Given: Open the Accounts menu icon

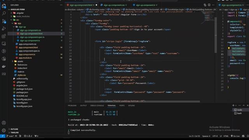Looking at the screenshot, I should coord(4,123).
